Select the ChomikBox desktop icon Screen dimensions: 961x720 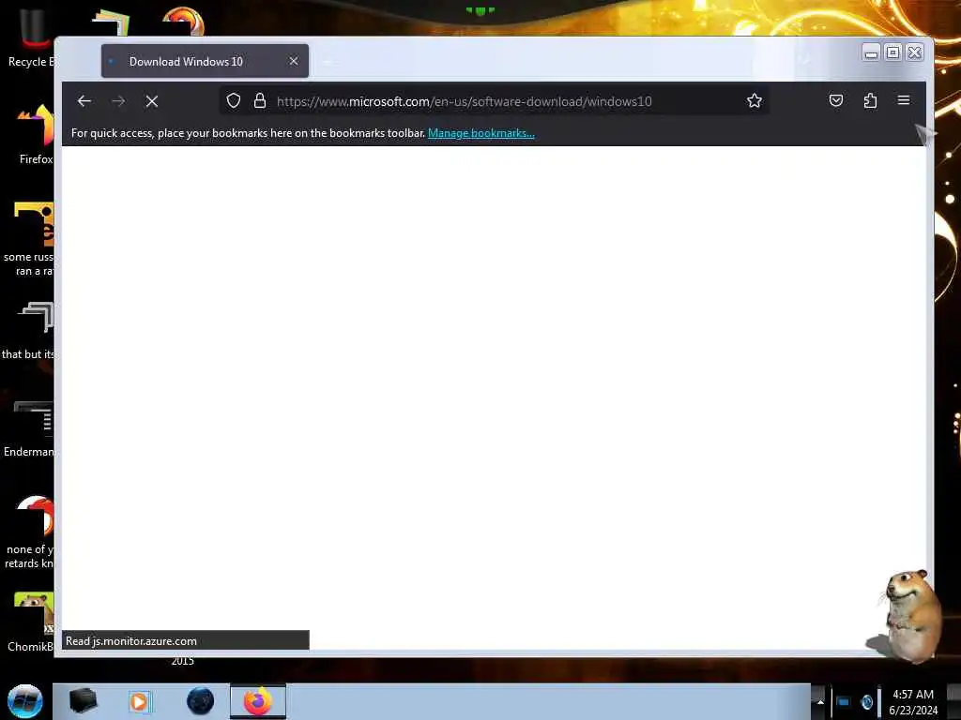tap(31, 622)
